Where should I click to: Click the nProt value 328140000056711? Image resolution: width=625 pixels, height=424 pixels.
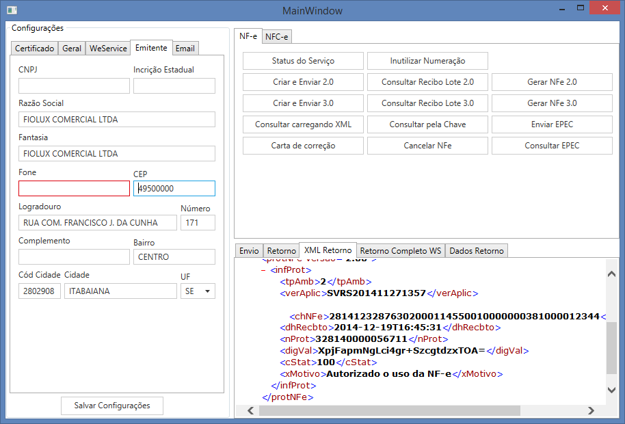pyautogui.click(x=361, y=339)
